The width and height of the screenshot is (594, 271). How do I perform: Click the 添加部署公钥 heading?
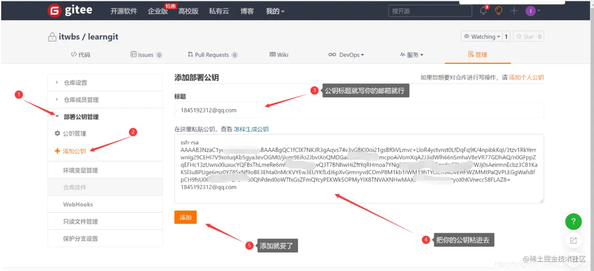[196, 78]
